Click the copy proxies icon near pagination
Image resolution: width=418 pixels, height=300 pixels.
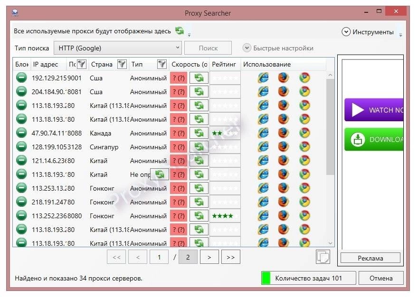coord(323,257)
